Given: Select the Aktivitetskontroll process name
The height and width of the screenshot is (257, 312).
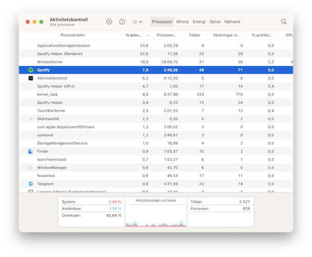Looking at the screenshot, I should tap(52, 78).
